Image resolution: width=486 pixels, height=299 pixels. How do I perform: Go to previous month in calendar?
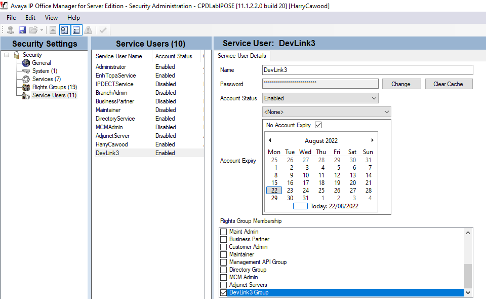[x=270, y=140]
